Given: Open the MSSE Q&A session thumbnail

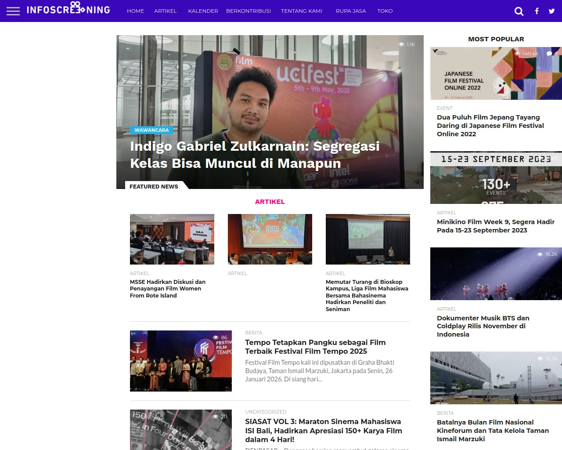Looking at the screenshot, I should pyautogui.click(x=172, y=239).
